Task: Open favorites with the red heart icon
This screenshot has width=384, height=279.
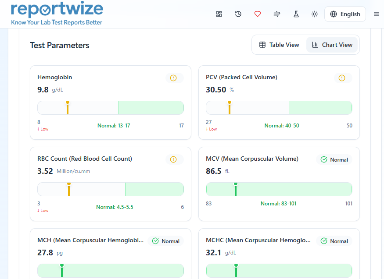Action: 258,14
